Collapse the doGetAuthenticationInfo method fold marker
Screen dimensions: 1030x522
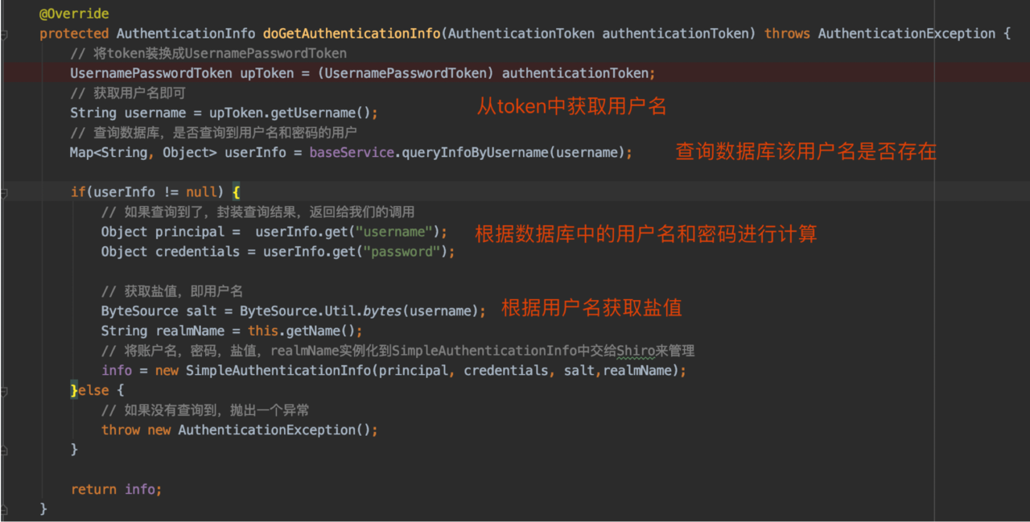coord(4,34)
